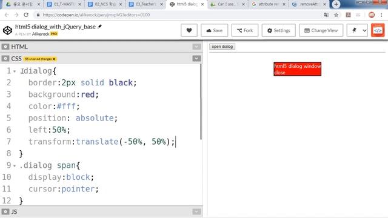Click 'pointer' value on line 11
Image resolution: width=388 pixels, height=218 pixels.
click(78, 189)
